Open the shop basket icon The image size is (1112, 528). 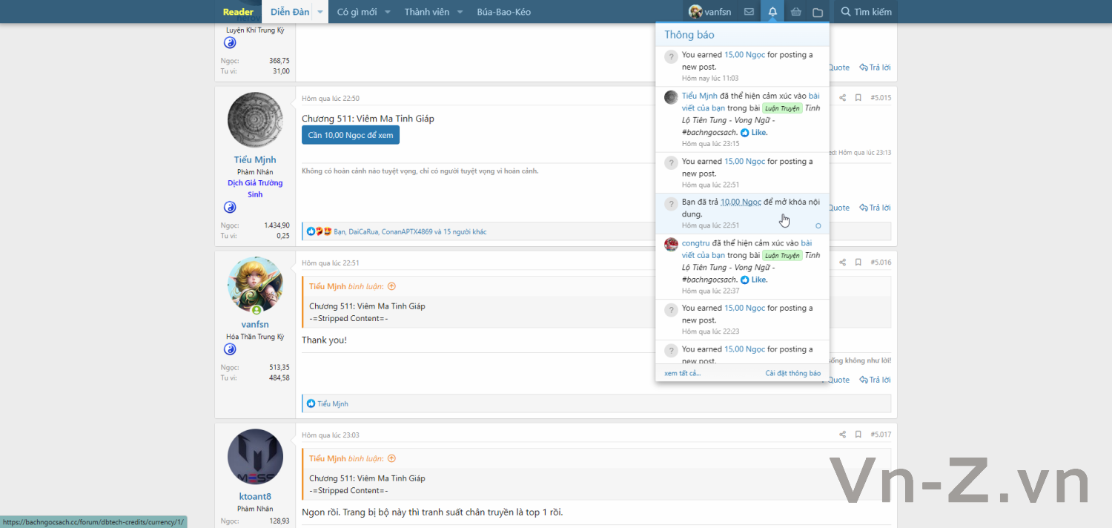[796, 12]
